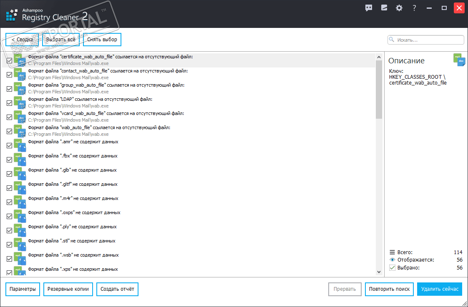
Task: Toggle the .oxps format checkbox
Action: tap(9, 216)
